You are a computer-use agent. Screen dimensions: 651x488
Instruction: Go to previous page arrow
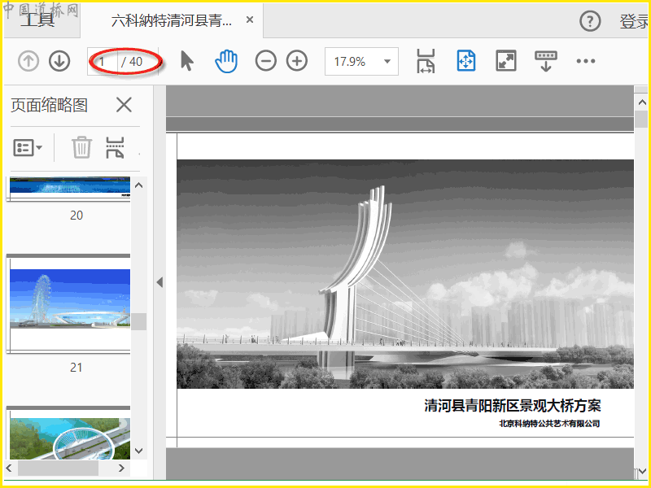[x=28, y=62]
